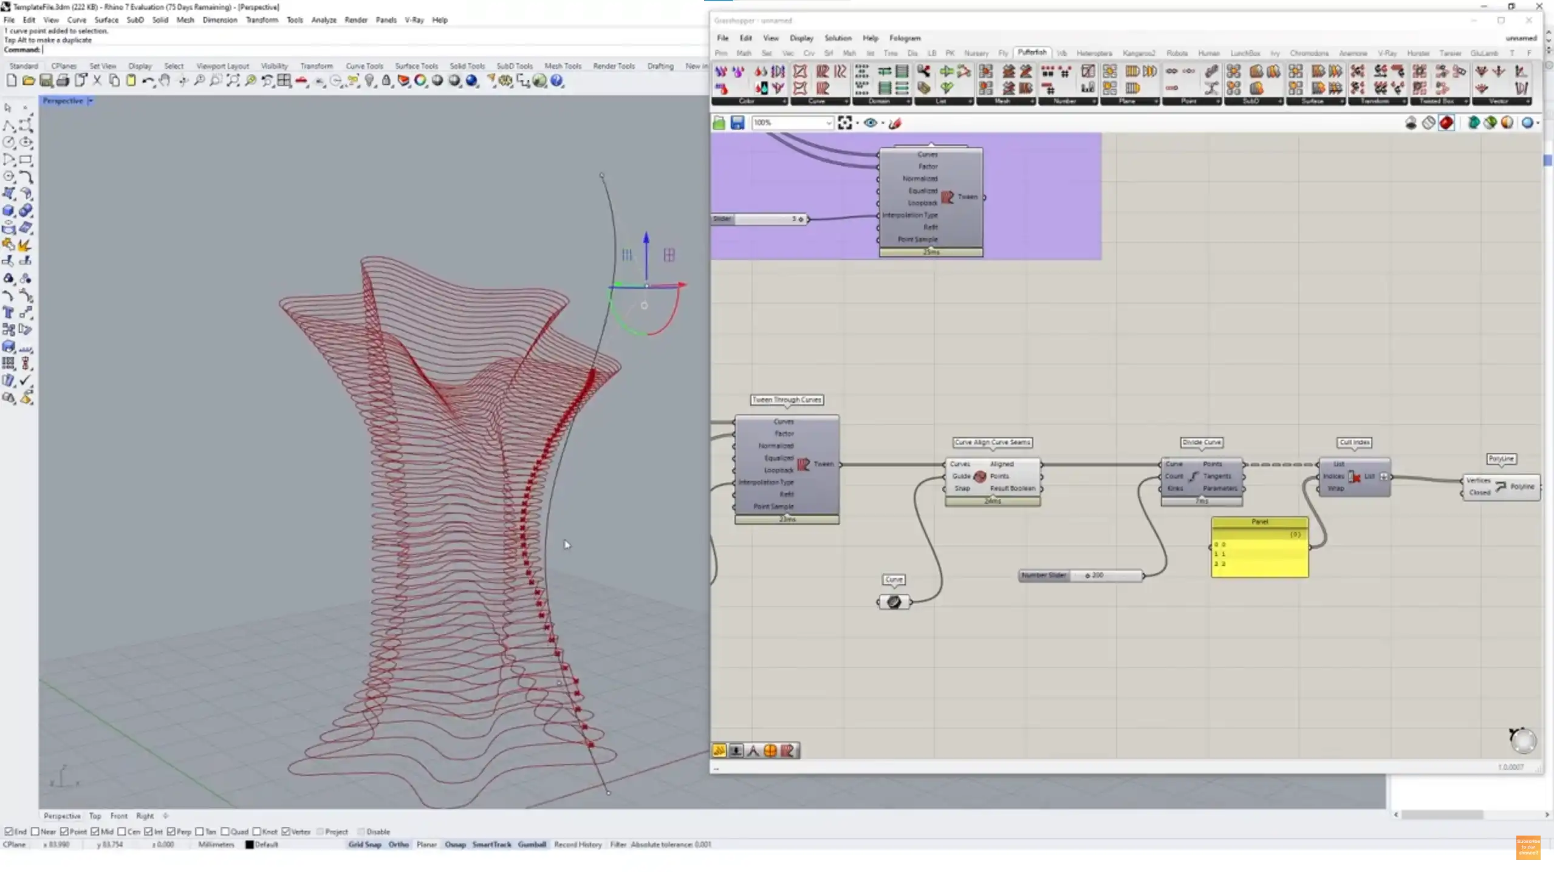Click the Grasshopper open file icon

719,123
